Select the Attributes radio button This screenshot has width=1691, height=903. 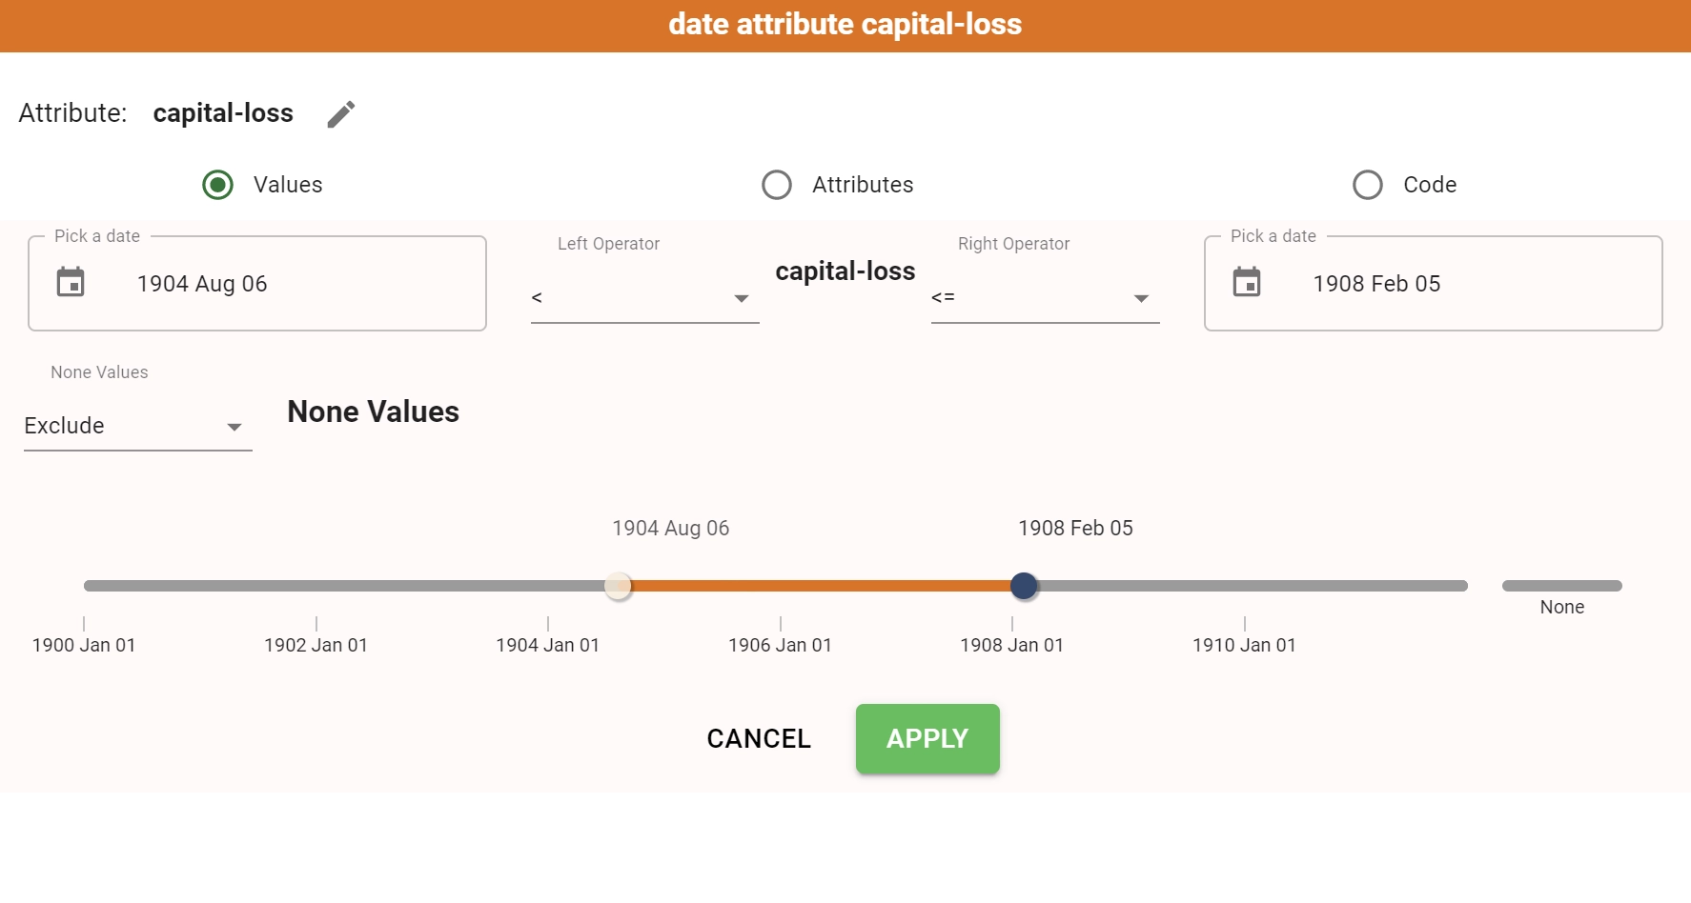[777, 185]
